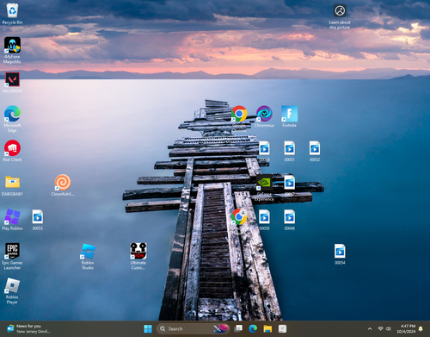Select the 00053 video file
This screenshot has width=430, height=337.
click(38, 220)
